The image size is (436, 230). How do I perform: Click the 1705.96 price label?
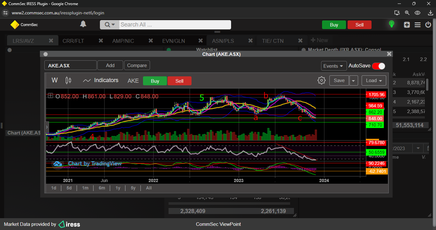[376, 95]
